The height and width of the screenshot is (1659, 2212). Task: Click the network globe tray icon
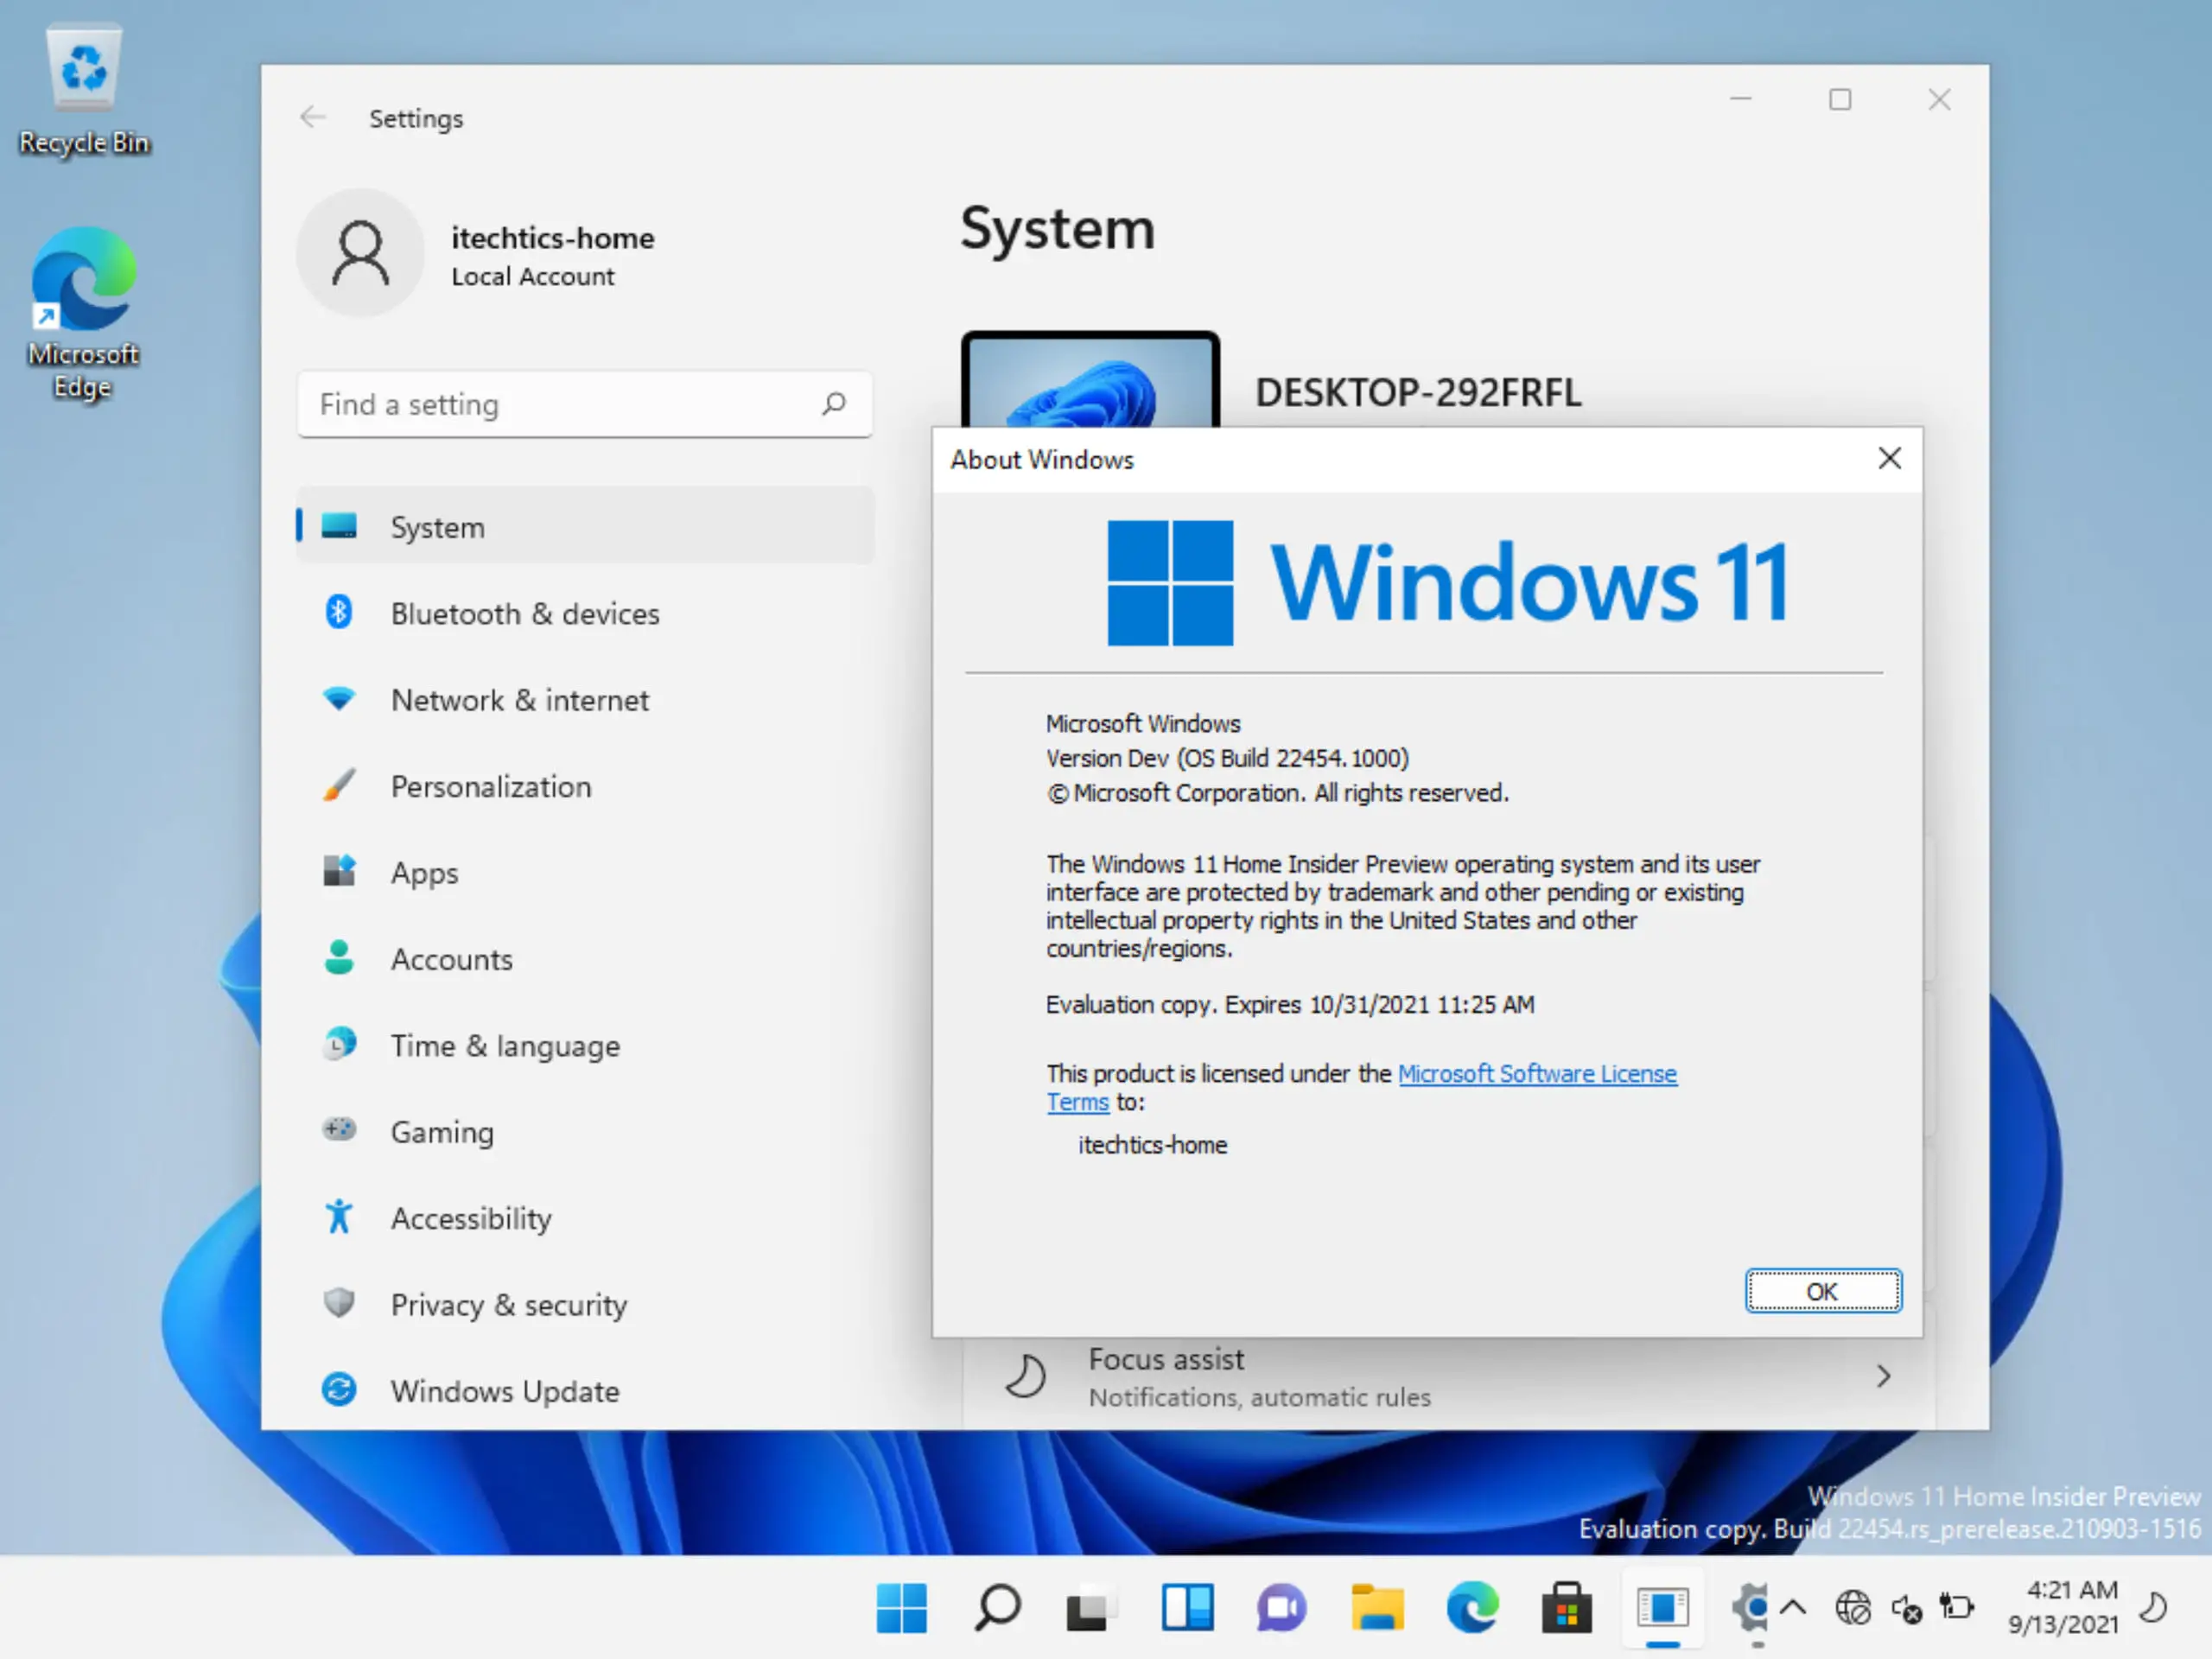pos(1853,1608)
